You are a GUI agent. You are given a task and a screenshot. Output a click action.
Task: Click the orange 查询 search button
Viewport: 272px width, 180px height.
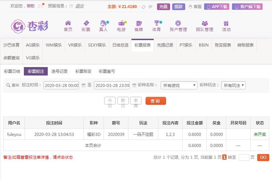pyautogui.click(x=156, y=101)
